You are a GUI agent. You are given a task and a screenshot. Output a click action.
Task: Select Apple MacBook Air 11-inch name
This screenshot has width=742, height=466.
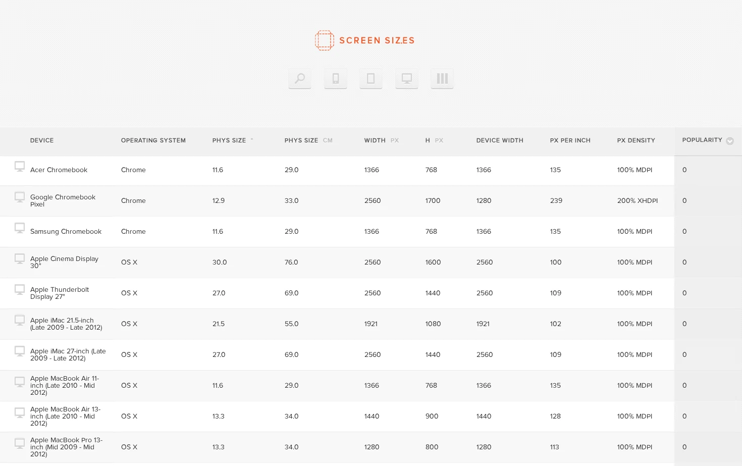[65, 385]
